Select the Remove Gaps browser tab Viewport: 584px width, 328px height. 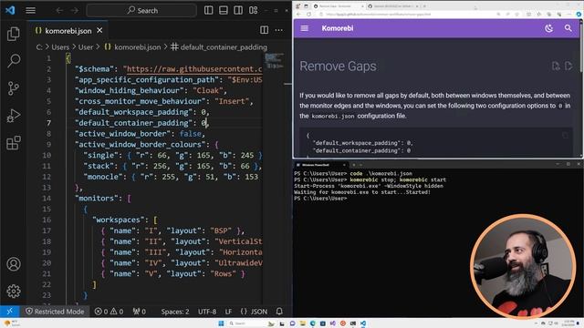pyautogui.click(x=339, y=6)
